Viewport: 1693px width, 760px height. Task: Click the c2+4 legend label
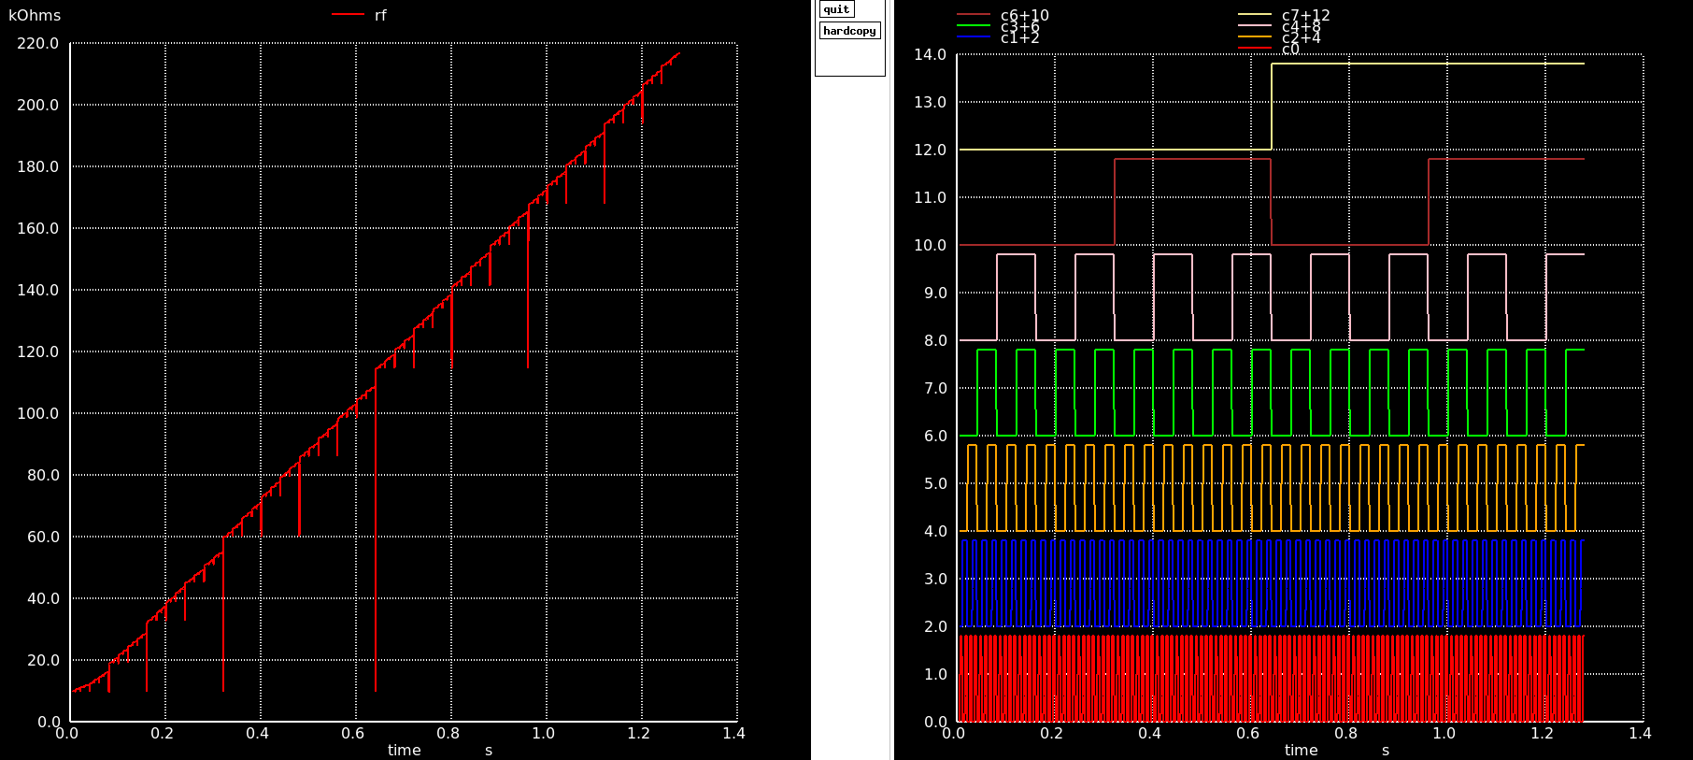1301,38
